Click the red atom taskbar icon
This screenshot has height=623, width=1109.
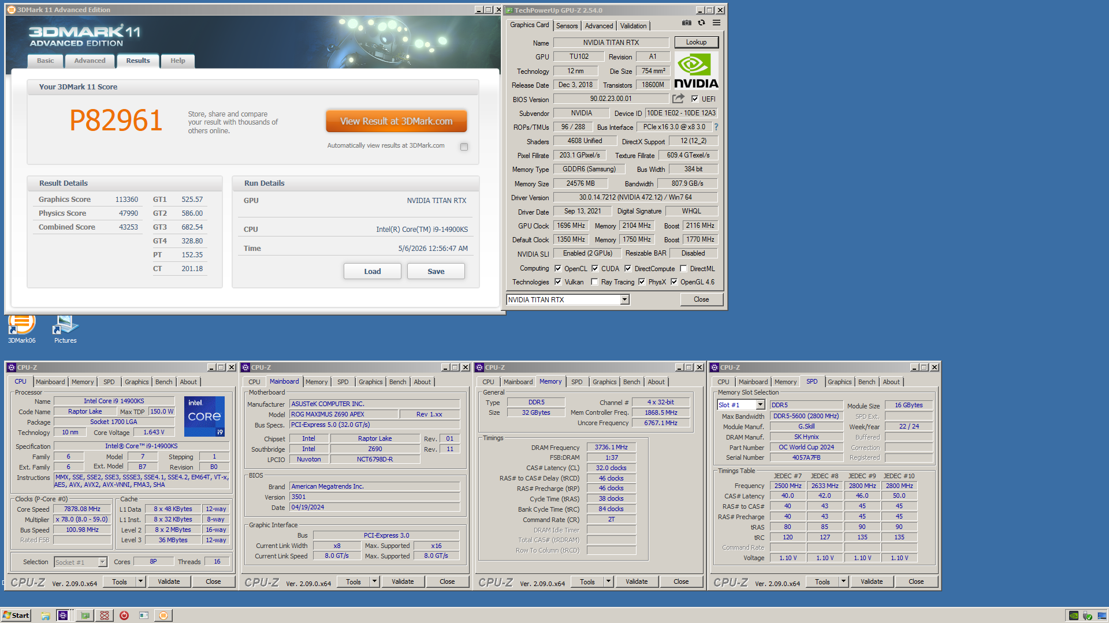[x=105, y=616]
